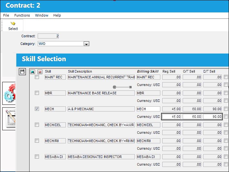
Task: Click MAINT REC Billing Skill field
Action: [x=149, y=77]
